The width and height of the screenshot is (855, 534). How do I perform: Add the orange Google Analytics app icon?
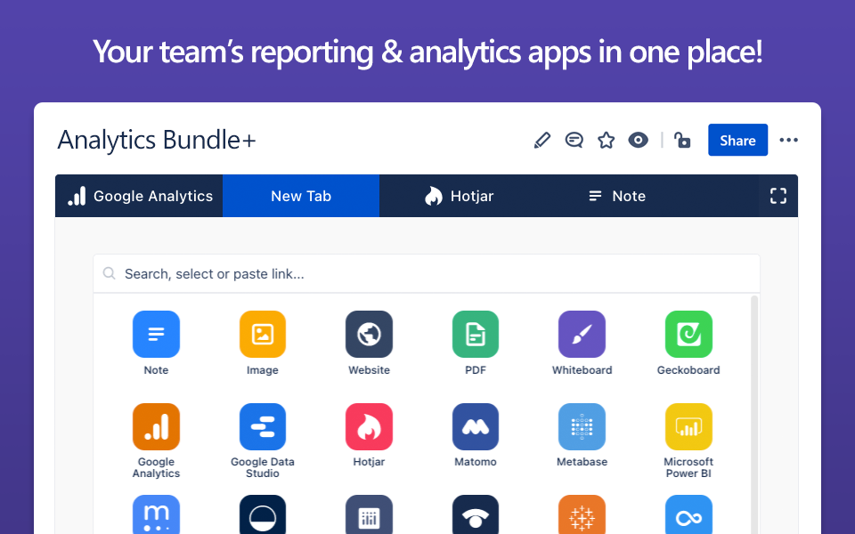156,426
